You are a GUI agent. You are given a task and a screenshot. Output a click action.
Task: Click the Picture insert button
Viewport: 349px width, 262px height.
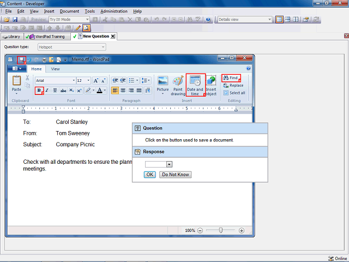(163, 85)
